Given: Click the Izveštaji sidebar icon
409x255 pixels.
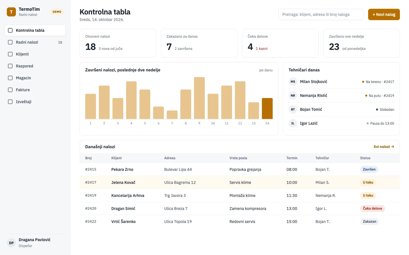Looking at the screenshot, I should [x=10, y=102].
